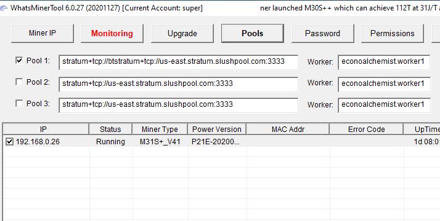Select the Pools button

(x=252, y=33)
